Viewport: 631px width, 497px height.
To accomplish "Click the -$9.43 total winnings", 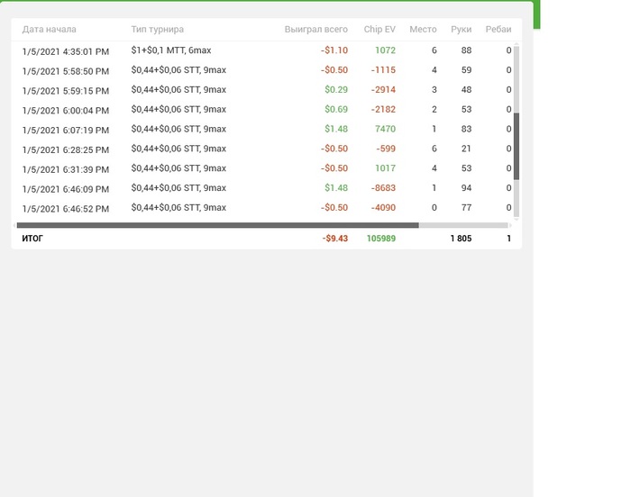I will point(334,239).
